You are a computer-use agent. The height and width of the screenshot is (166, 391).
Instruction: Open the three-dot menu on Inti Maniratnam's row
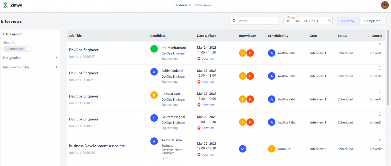(x=380, y=45)
